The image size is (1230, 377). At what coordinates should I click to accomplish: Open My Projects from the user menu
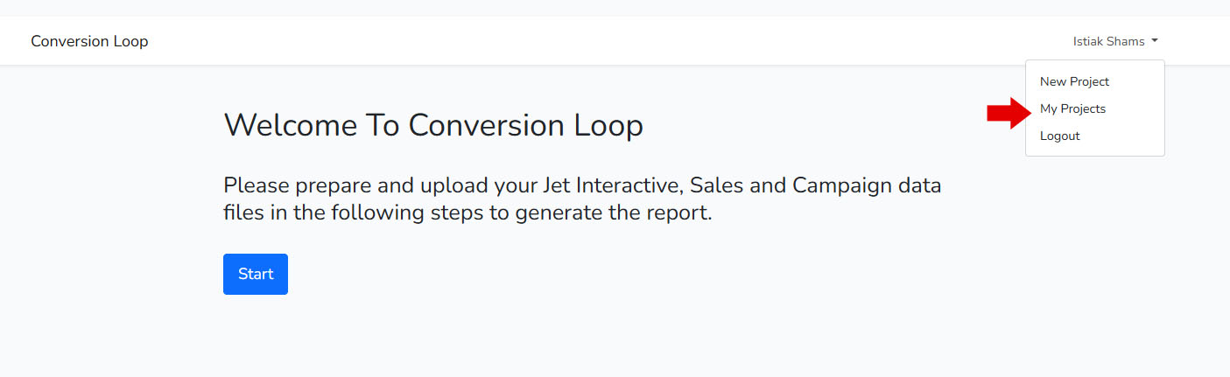tap(1072, 109)
